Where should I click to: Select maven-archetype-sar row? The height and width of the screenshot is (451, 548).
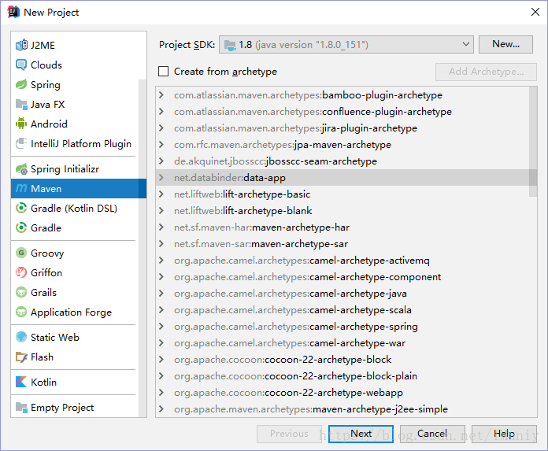pos(342,244)
